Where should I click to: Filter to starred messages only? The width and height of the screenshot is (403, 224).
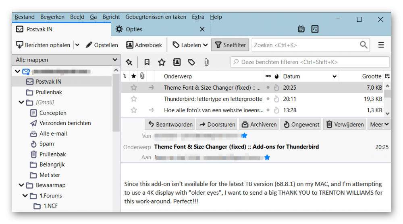pyautogui.click(x=162, y=62)
